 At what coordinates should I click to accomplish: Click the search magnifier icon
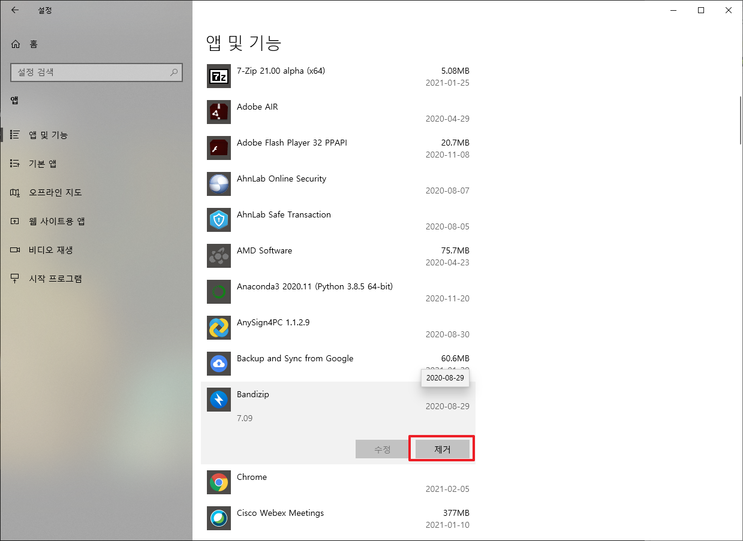(x=174, y=72)
